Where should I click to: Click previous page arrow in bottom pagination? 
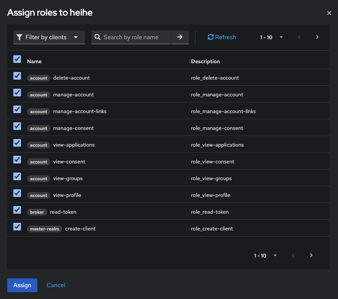pos(293,256)
